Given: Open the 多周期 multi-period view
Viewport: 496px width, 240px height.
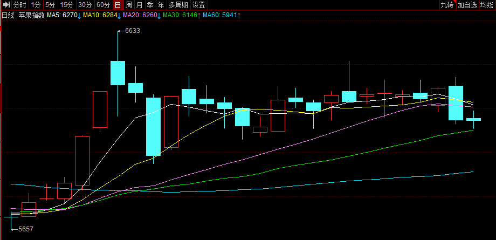Looking at the screenshot, I should (178, 5).
